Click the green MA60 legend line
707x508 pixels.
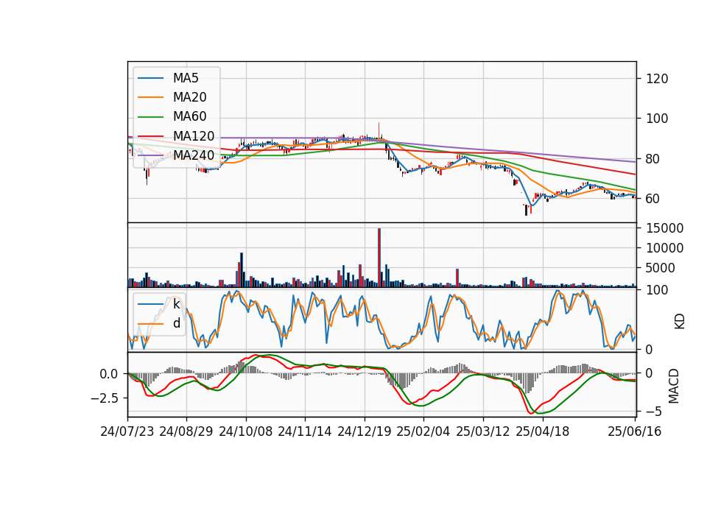(x=150, y=116)
